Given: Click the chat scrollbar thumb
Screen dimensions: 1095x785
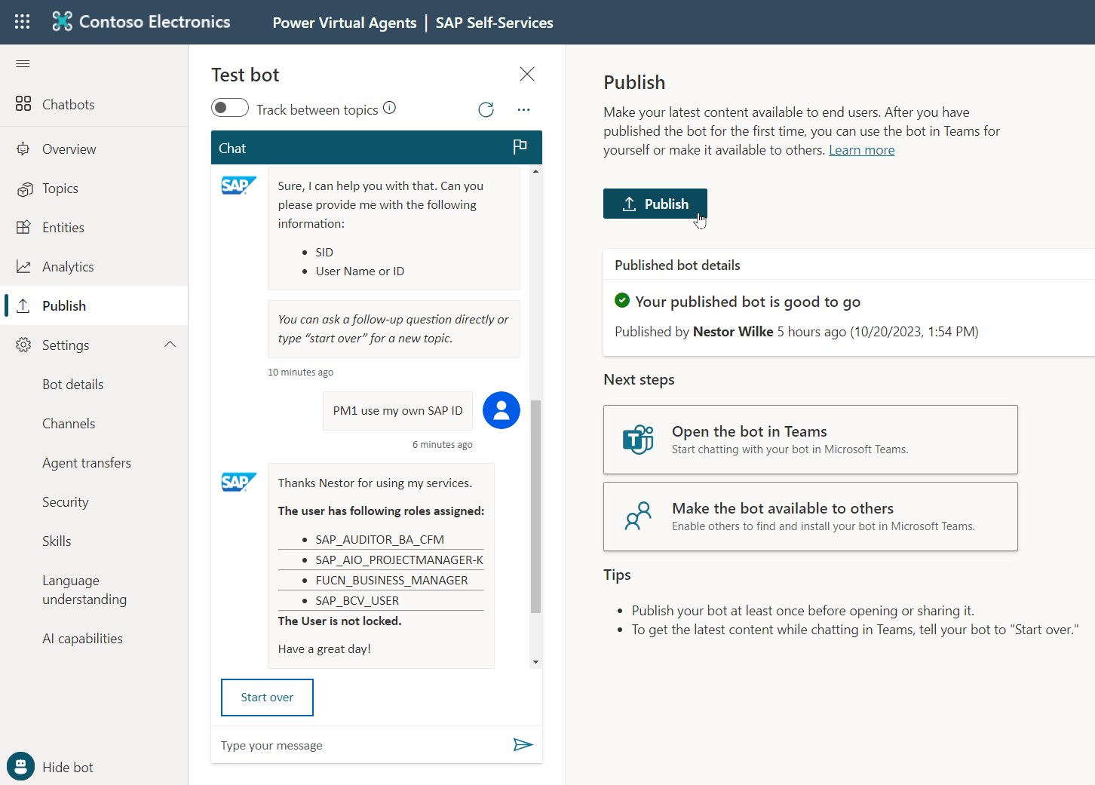Looking at the screenshot, I should tap(535, 506).
